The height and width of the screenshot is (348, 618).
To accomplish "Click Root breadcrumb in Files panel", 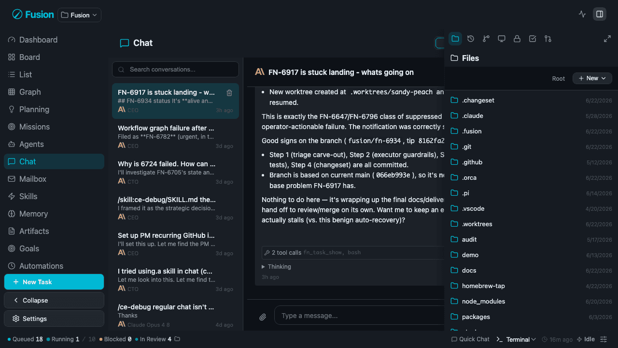I will (x=559, y=78).
